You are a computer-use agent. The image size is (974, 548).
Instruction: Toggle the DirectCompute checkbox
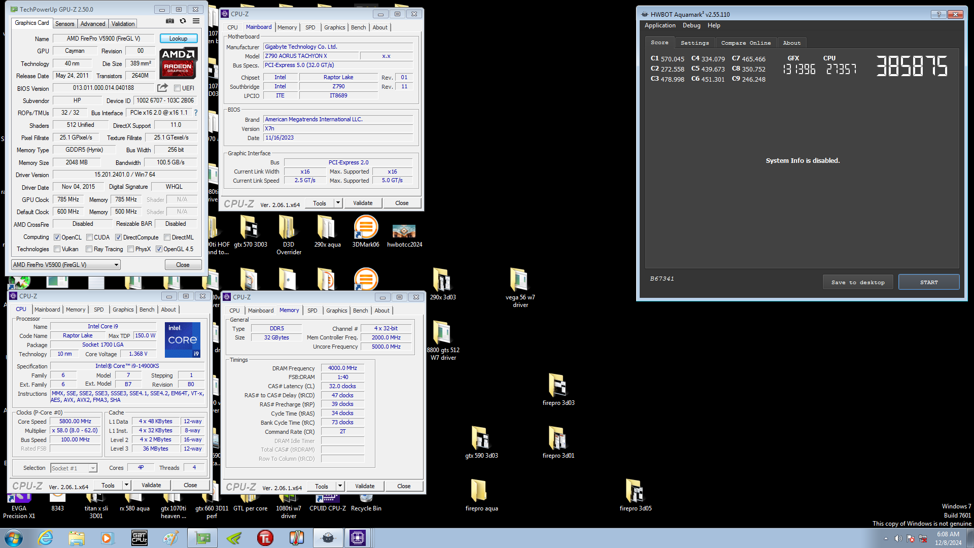[x=118, y=237]
